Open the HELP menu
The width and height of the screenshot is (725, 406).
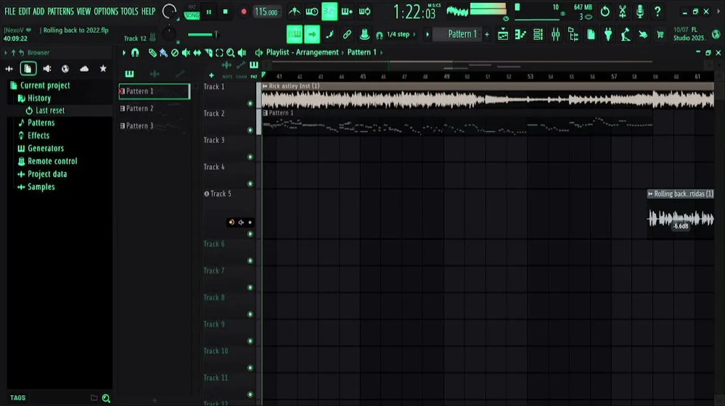pyautogui.click(x=149, y=11)
